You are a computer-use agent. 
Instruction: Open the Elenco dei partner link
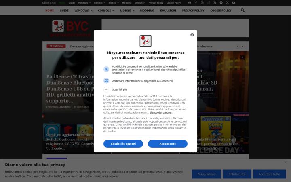(x=161, y=112)
